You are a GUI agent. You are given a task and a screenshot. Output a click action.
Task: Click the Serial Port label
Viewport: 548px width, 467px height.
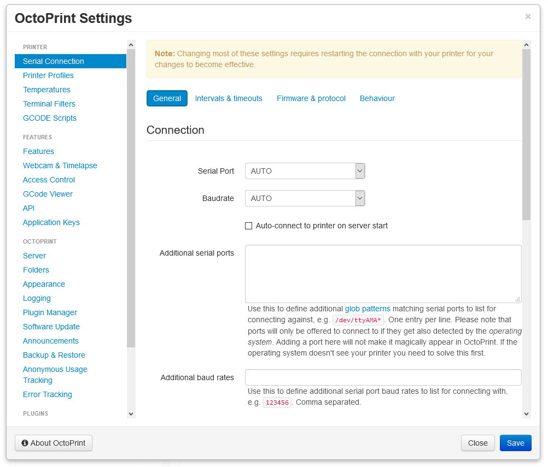pyautogui.click(x=216, y=171)
